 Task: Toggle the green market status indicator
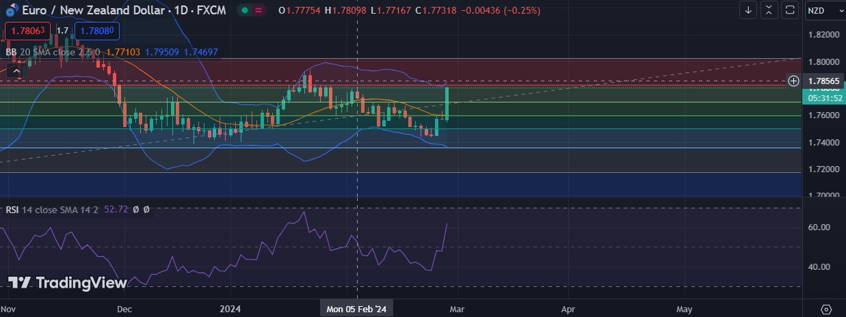click(244, 10)
